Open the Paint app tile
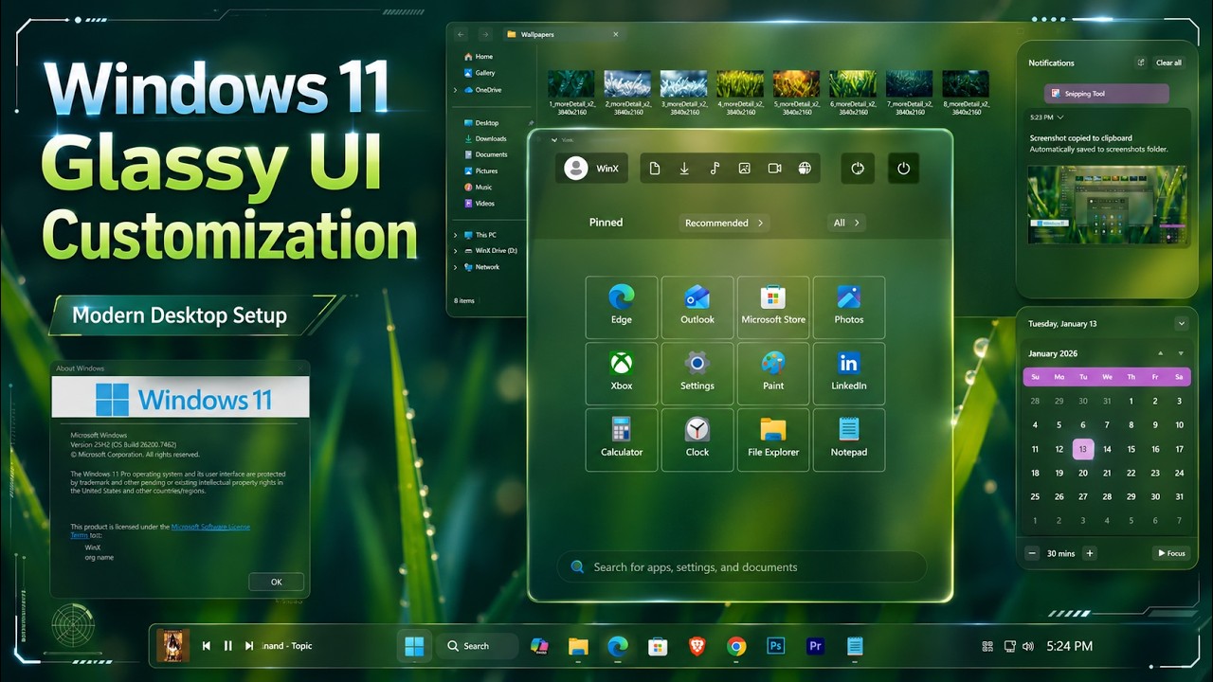The height and width of the screenshot is (682, 1213). (773, 373)
